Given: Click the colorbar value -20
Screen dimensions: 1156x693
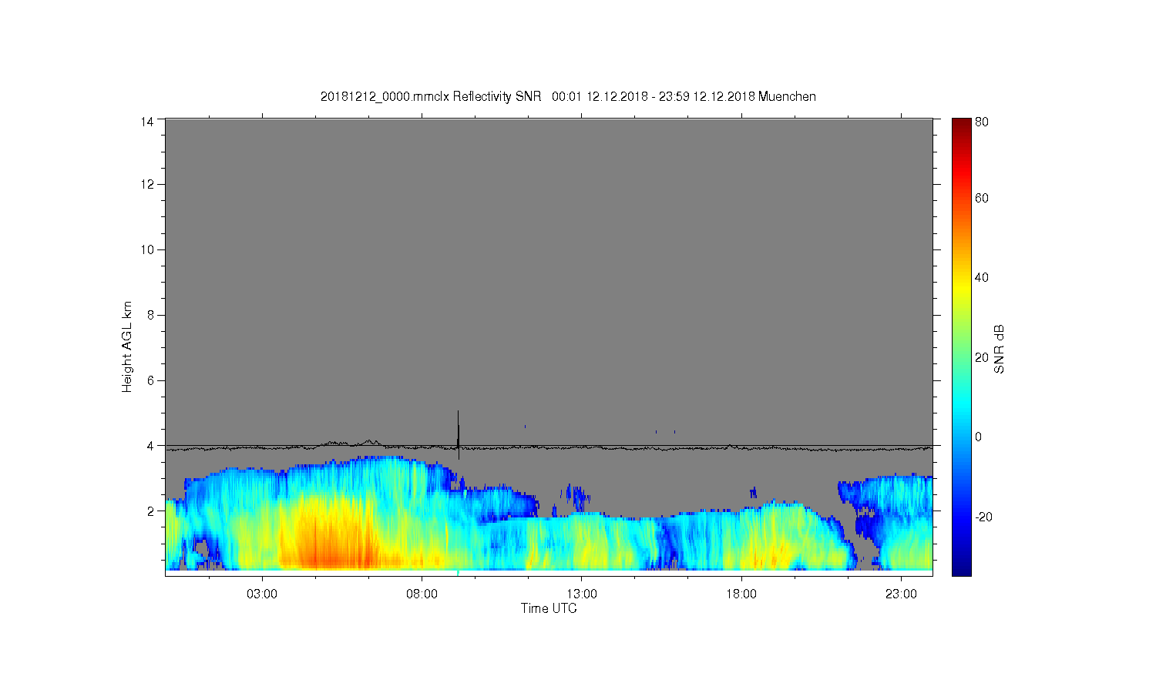Looking at the screenshot, I should tap(983, 517).
